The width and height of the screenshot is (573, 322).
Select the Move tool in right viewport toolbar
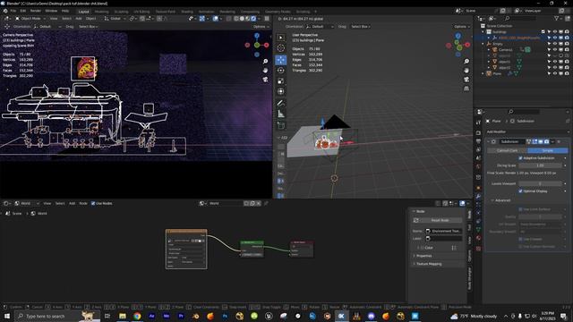tap(280, 60)
